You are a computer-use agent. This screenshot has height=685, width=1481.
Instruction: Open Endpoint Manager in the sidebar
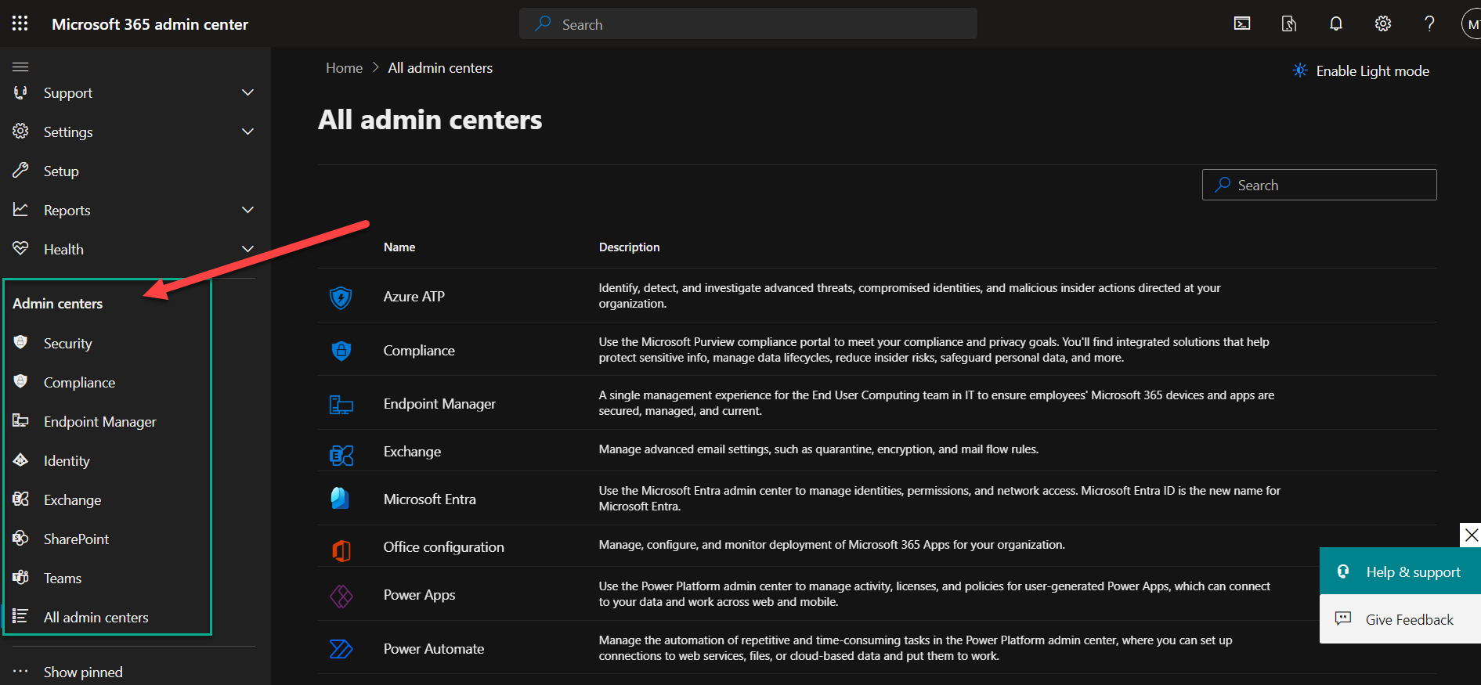tap(100, 422)
